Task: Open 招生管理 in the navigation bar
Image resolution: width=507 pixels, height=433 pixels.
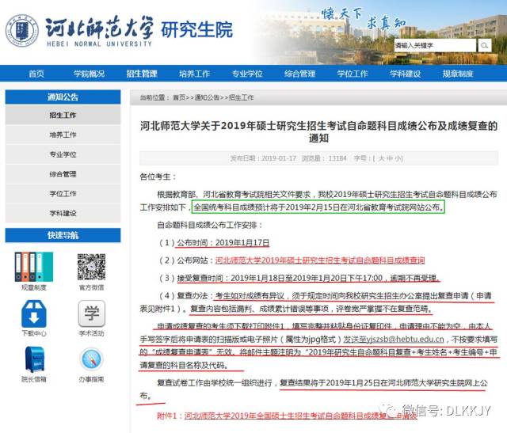Action: point(142,74)
